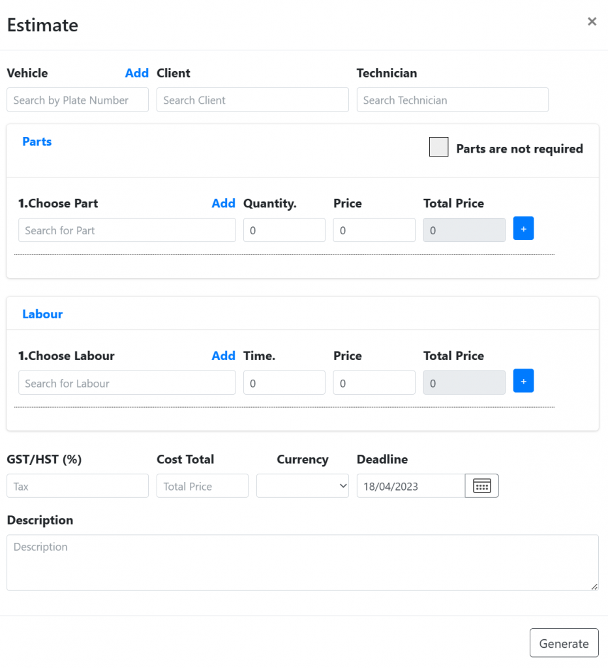
Task: Focus the Search Client field
Action: click(x=252, y=100)
